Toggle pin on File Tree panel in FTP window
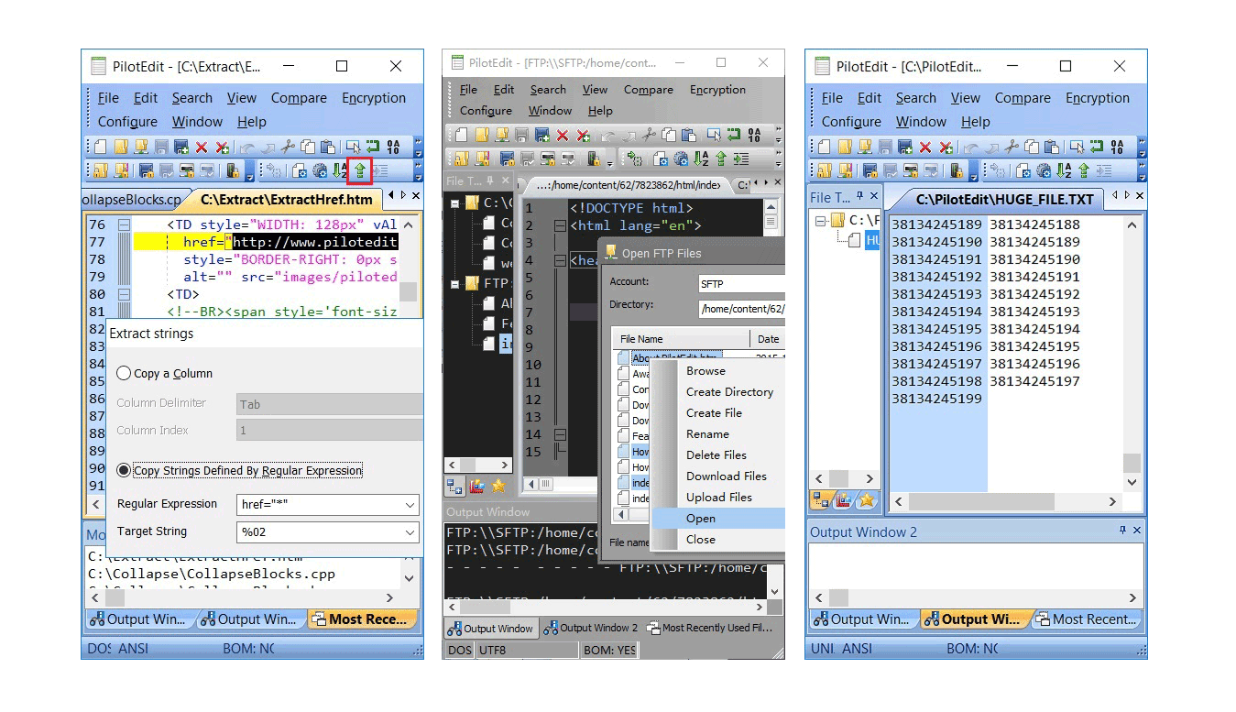 pos(490,181)
